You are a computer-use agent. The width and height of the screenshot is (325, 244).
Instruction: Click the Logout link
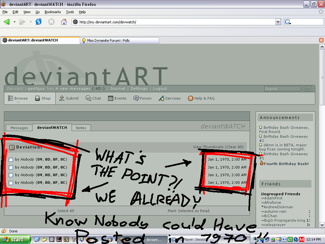pos(160,89)
